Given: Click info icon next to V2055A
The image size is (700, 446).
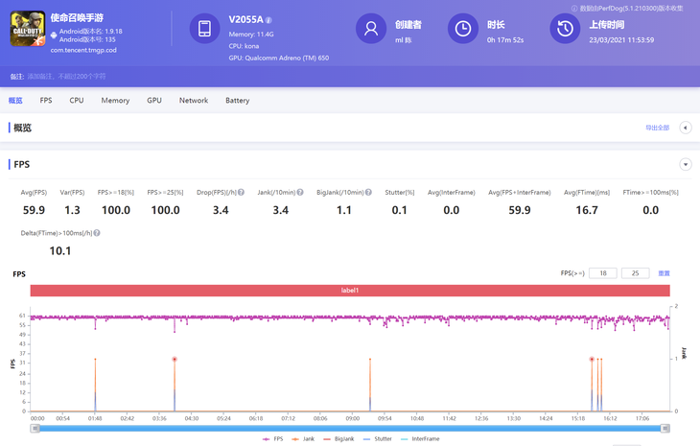Looking at the screenshot, I should [x=268, y=20].
